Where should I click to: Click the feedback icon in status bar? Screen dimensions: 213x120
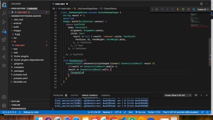coord(202,112)
